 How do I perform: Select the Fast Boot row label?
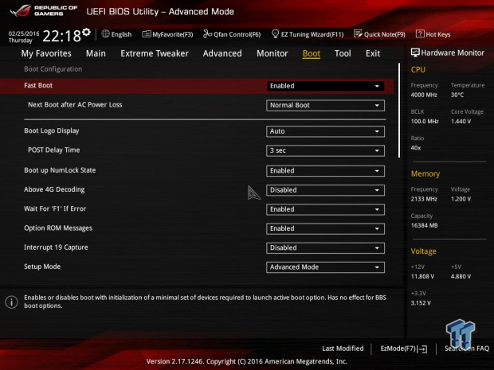(38, 85)
